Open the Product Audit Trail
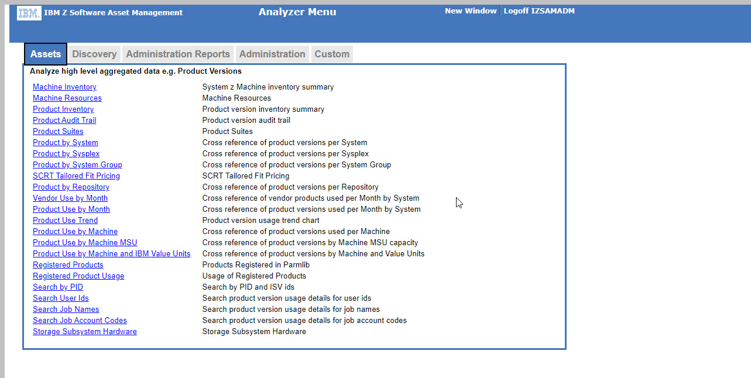 point(64,120)
